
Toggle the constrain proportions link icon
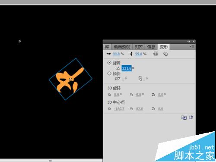tap(156, 54)
